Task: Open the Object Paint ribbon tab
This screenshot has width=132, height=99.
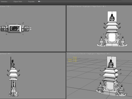Action: point(18,2)
